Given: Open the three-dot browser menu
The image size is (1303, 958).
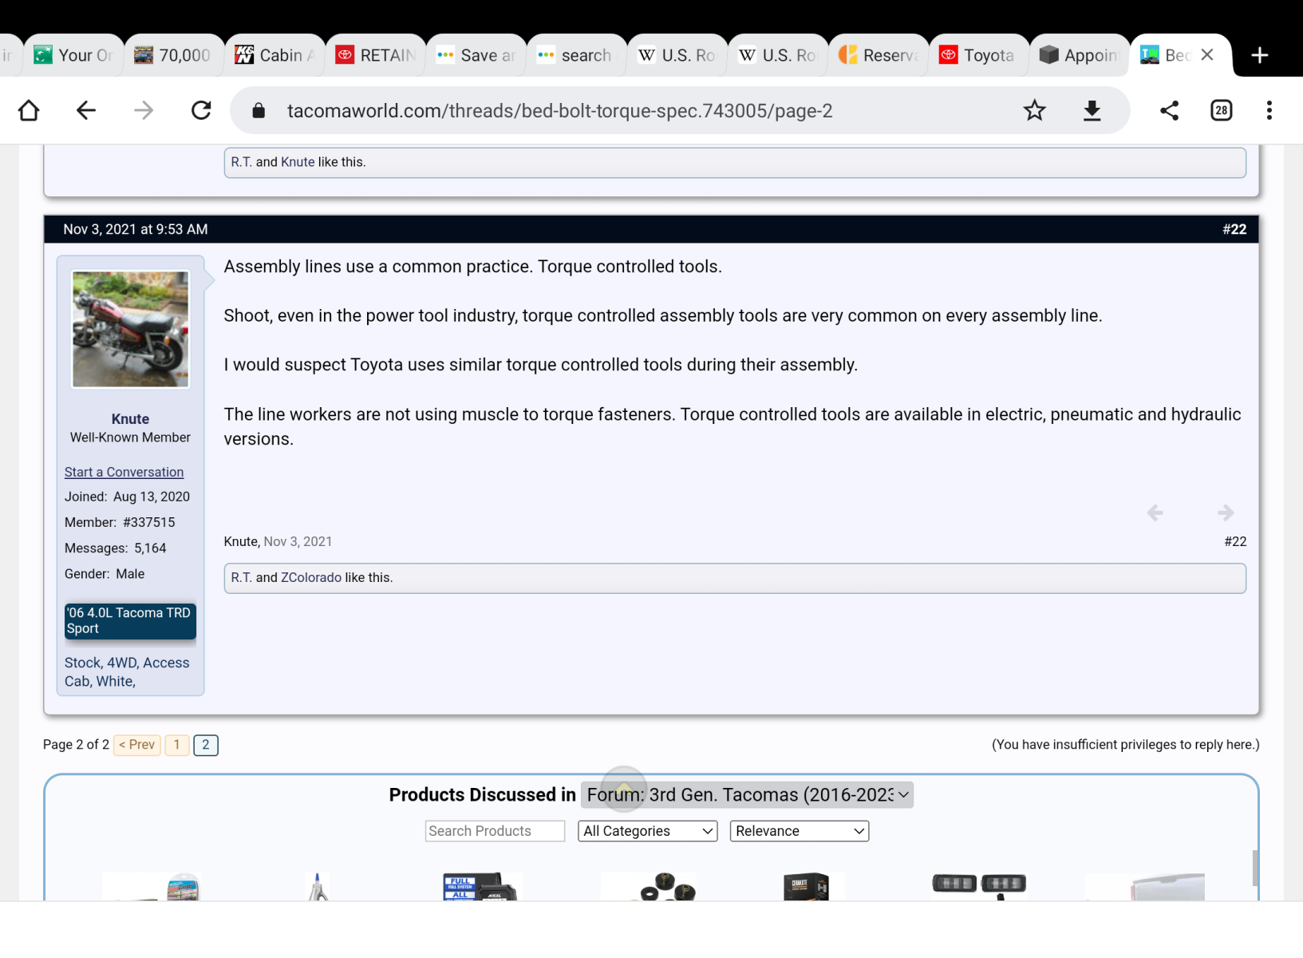Looking at the screenshot, I should pyautogui.click(x=1269, y=110).
